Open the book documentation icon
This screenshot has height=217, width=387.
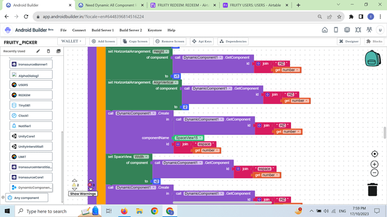point(347,30)
